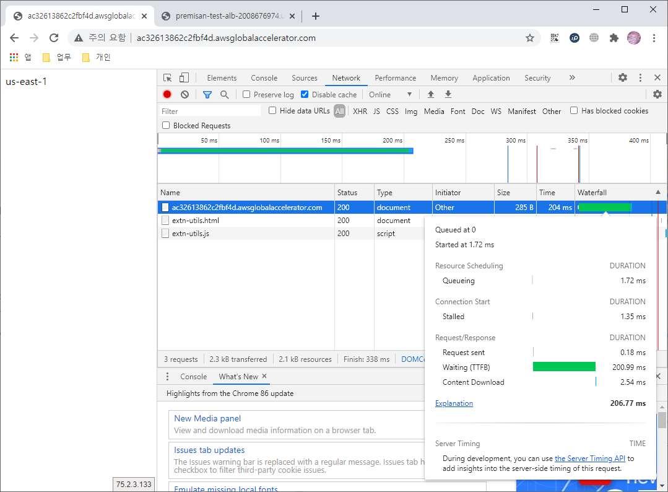Open New Media panel highlight
The width and height of the screenshot is (668, 492).
pyautogui.click(x=207, y=418)
